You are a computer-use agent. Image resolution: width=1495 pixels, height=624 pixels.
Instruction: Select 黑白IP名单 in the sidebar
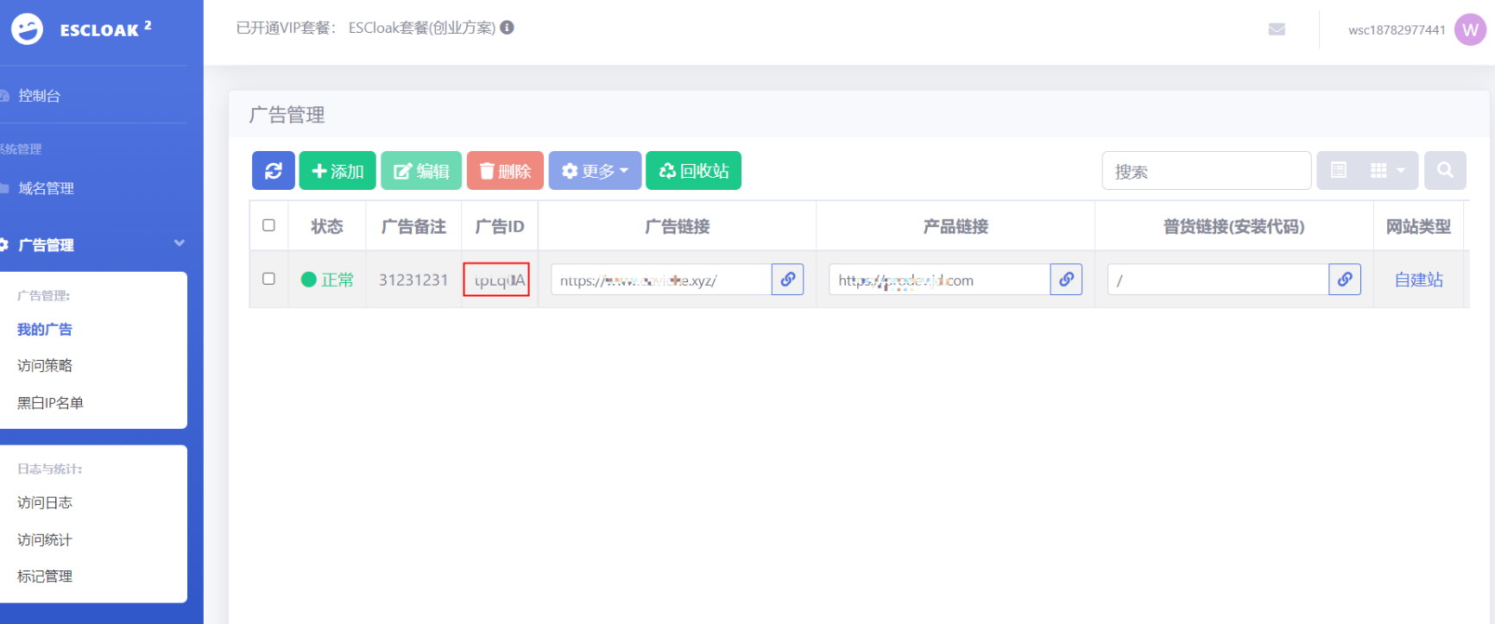(50, 403)
